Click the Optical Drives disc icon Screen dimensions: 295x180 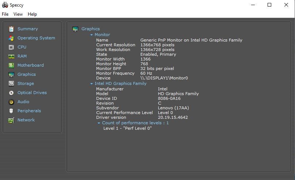11,93
